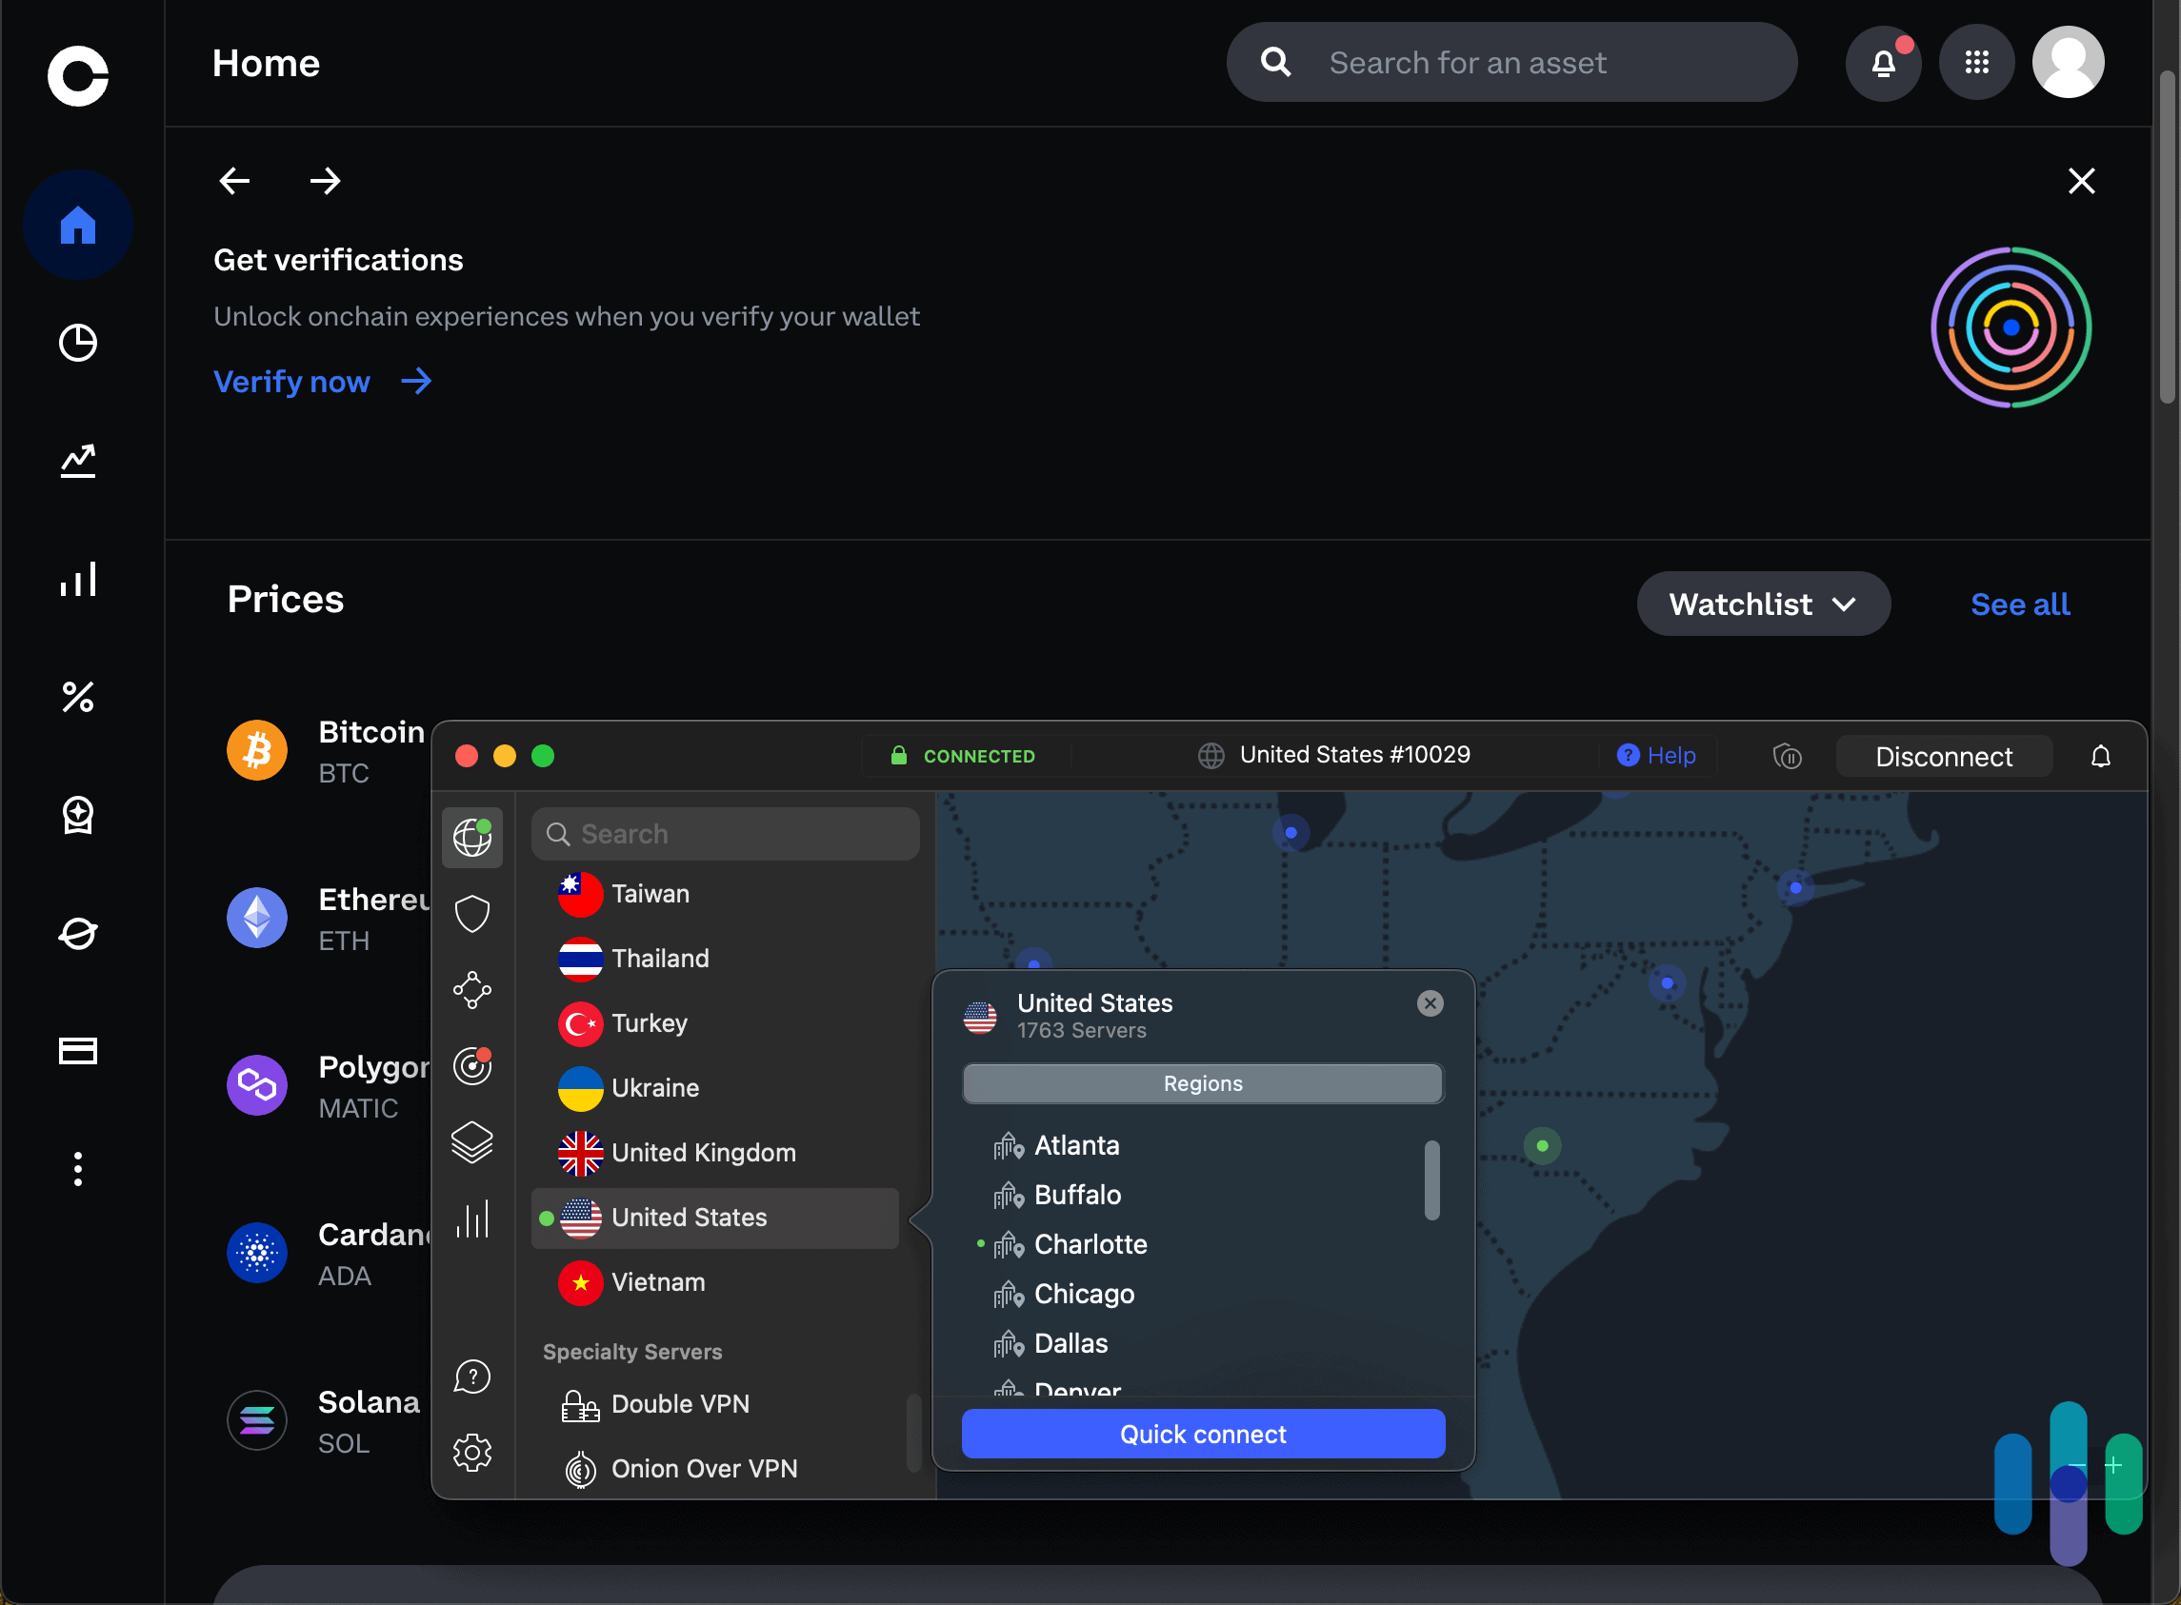The image size is (2181, 1605).
Task: Toggle VPN notification bell icon
Action: [2100, 757]
